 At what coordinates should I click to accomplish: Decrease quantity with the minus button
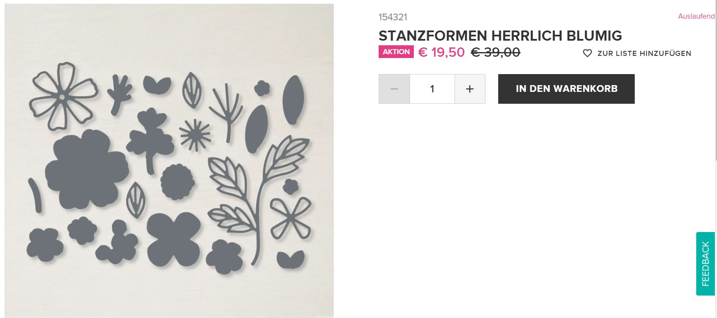[x=394, y=89]
